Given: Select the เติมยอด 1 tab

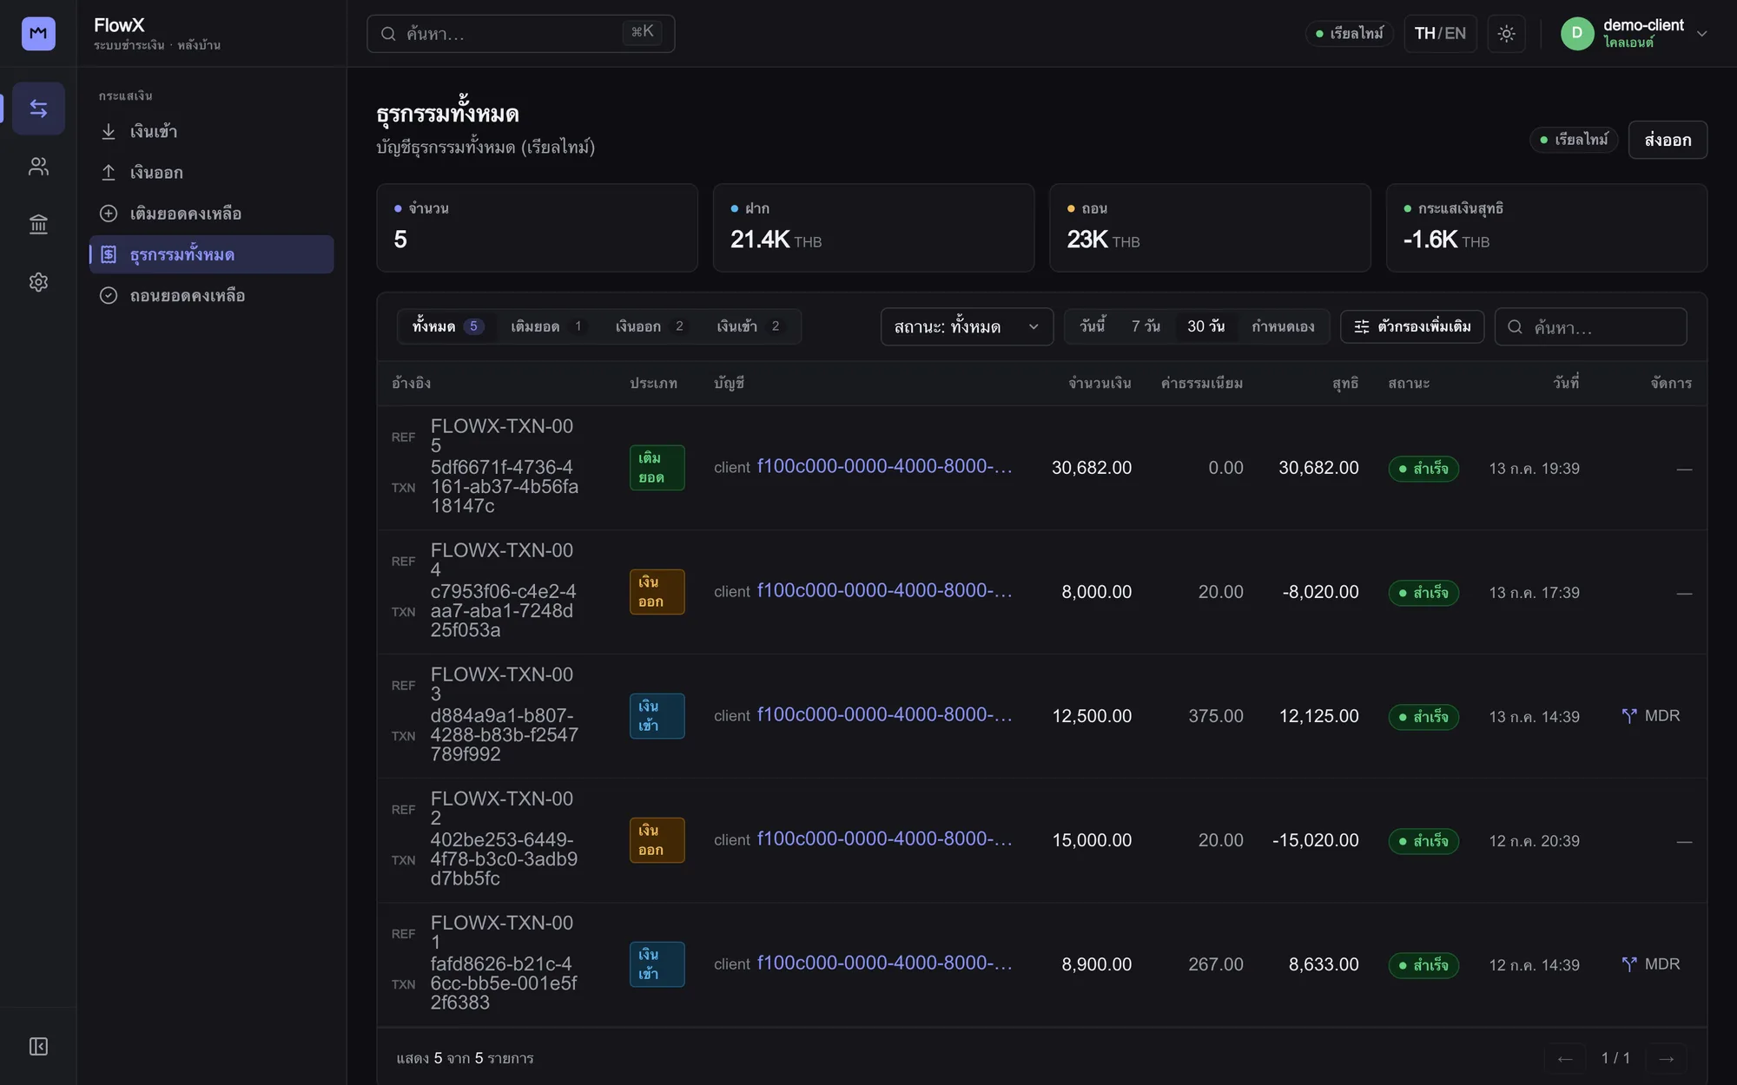Looking at the screenshot, I should coord(547,326).
